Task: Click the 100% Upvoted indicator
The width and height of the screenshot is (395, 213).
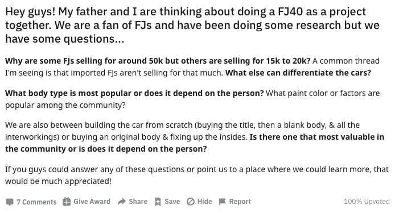Action: click(367, 202)
